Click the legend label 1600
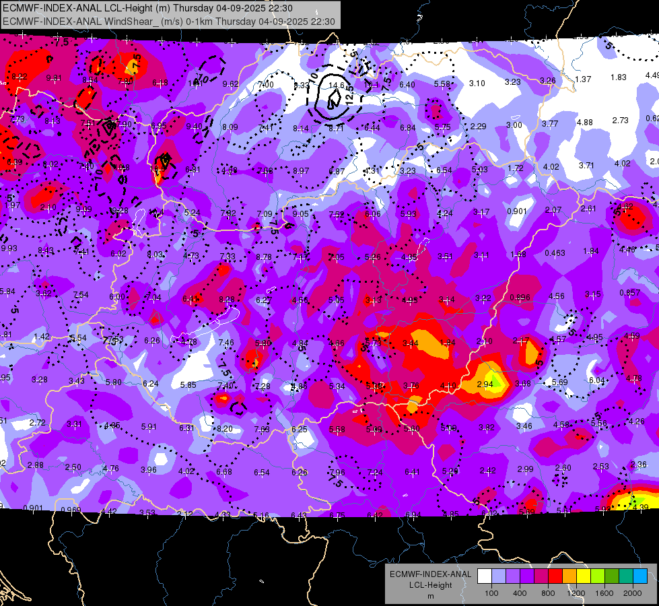The height and width of the screenshot is (606, 659). [x=604, y=593]
